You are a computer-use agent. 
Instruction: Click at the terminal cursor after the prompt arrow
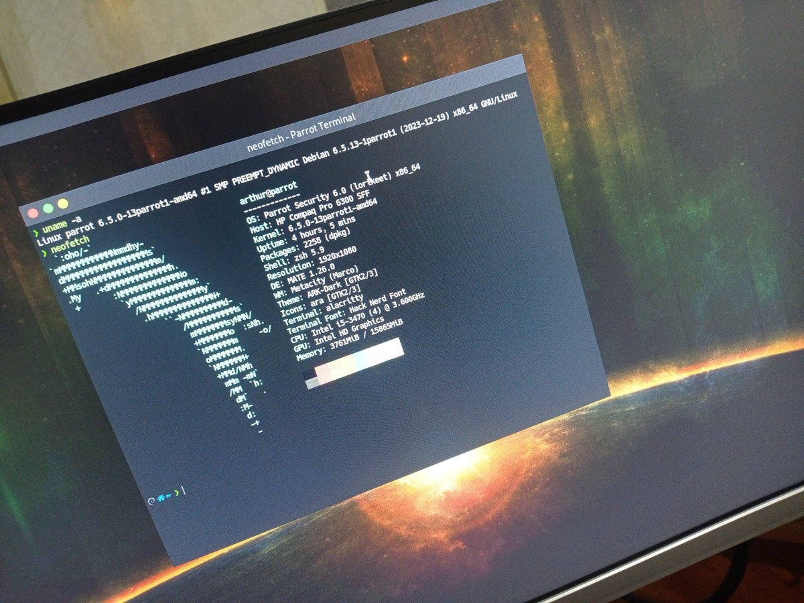183,490
